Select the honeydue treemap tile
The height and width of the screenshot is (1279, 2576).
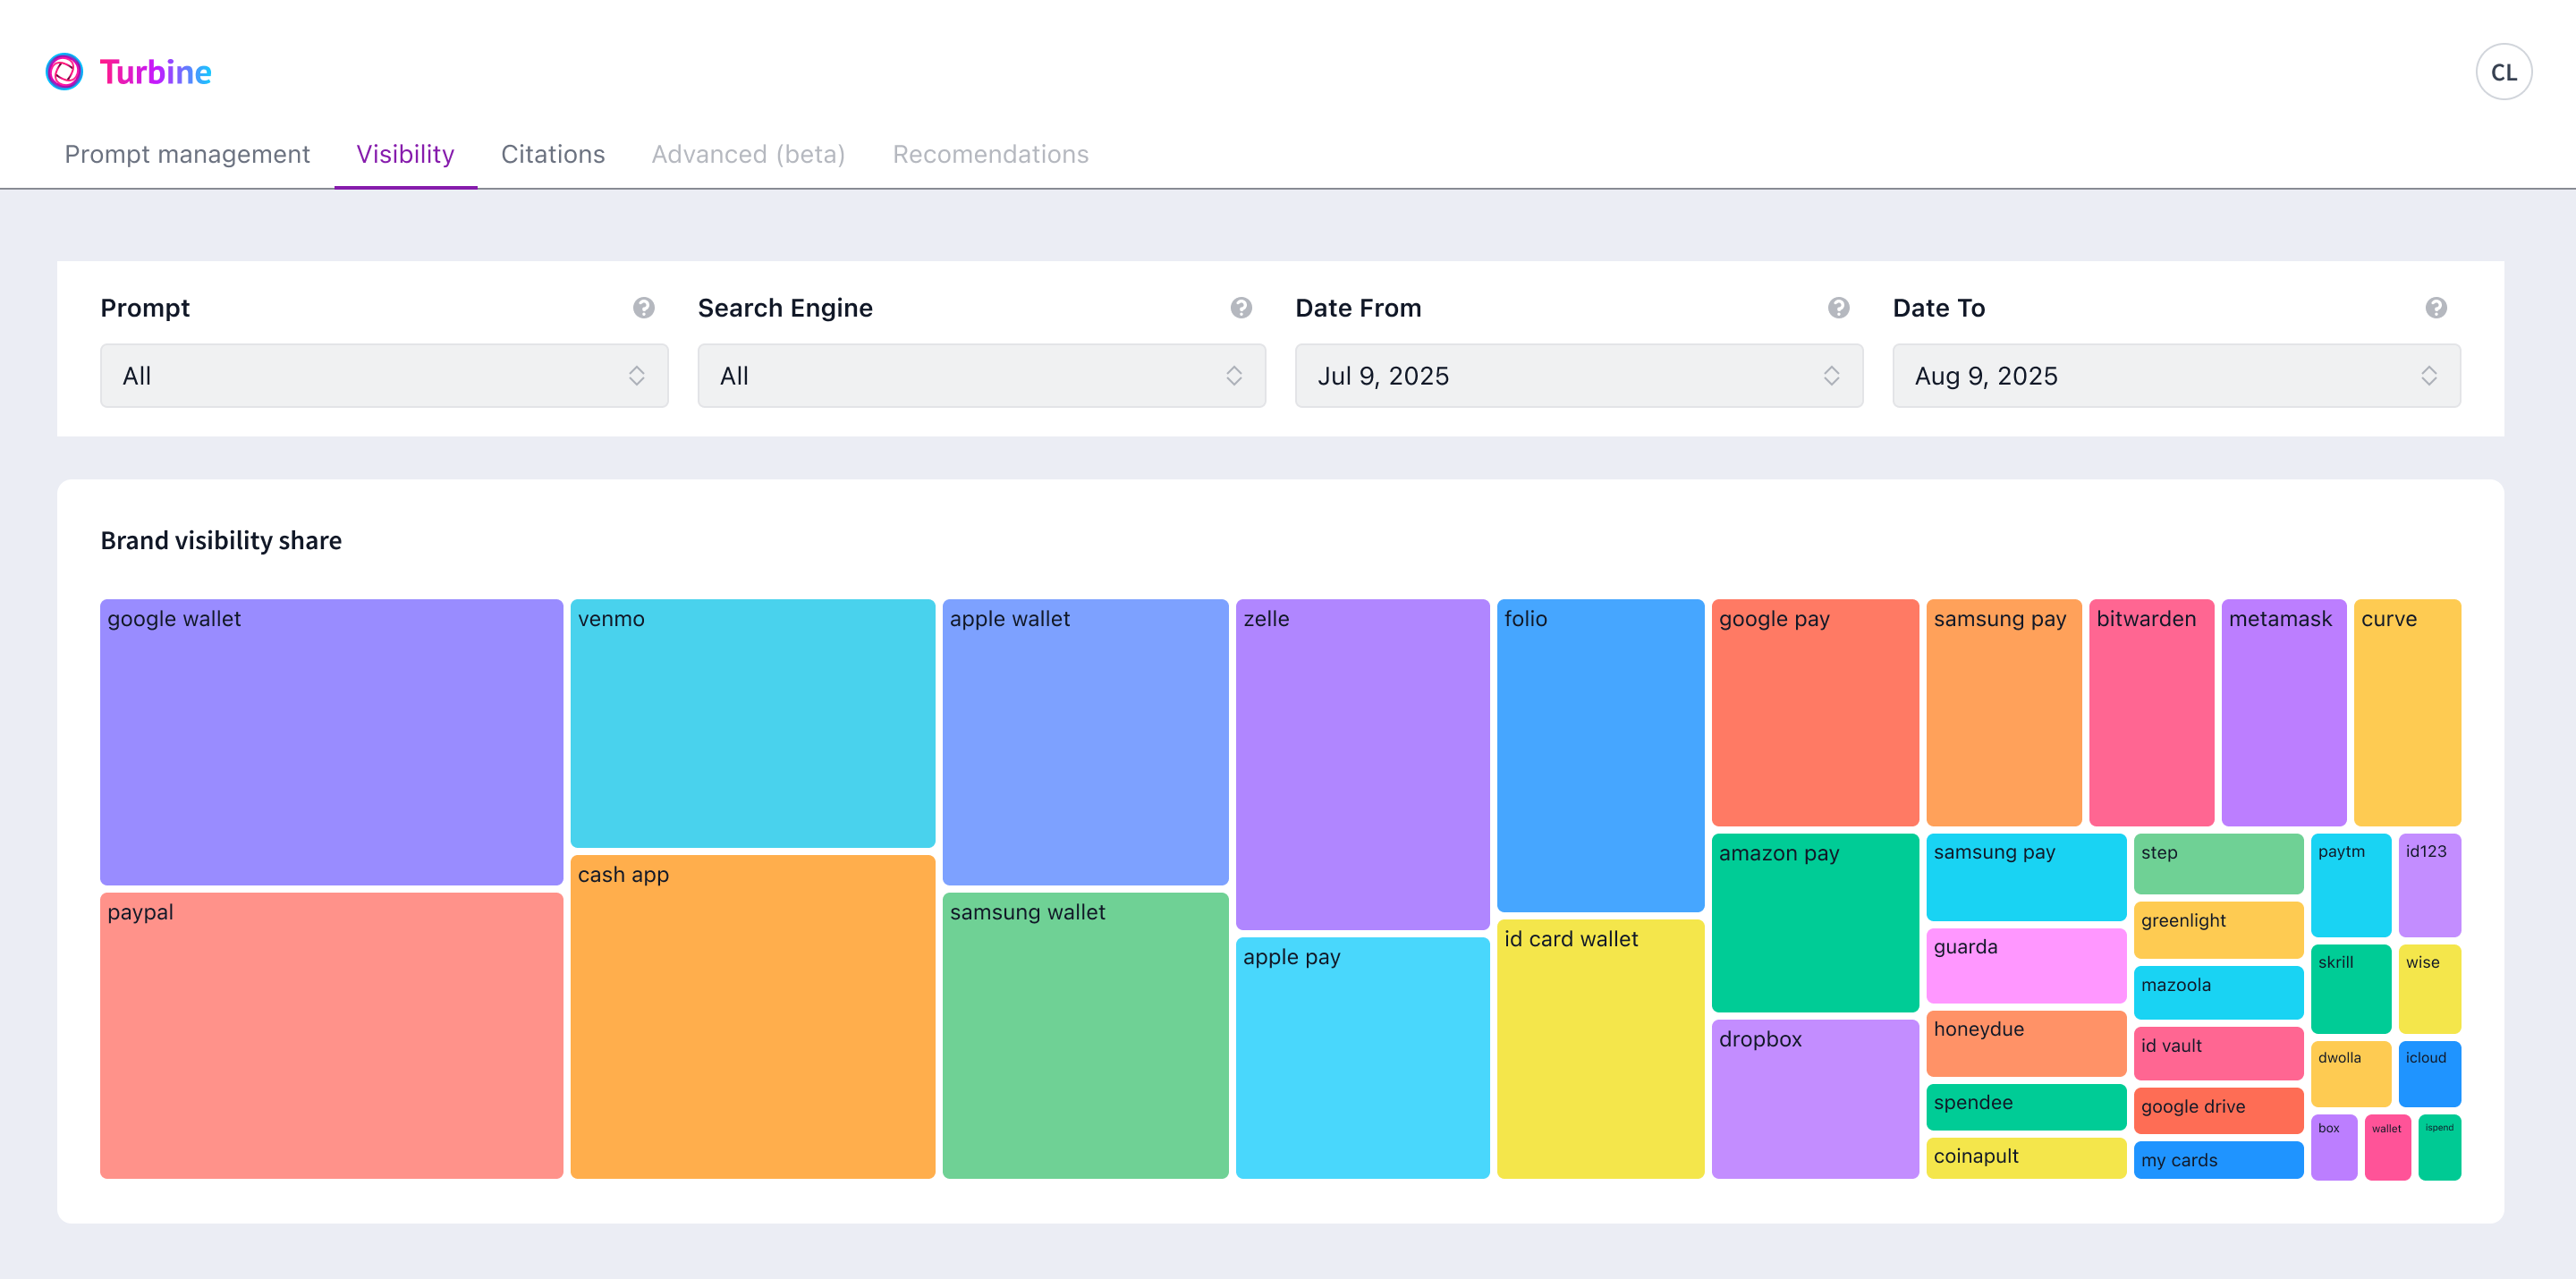coord(2026,1043)
